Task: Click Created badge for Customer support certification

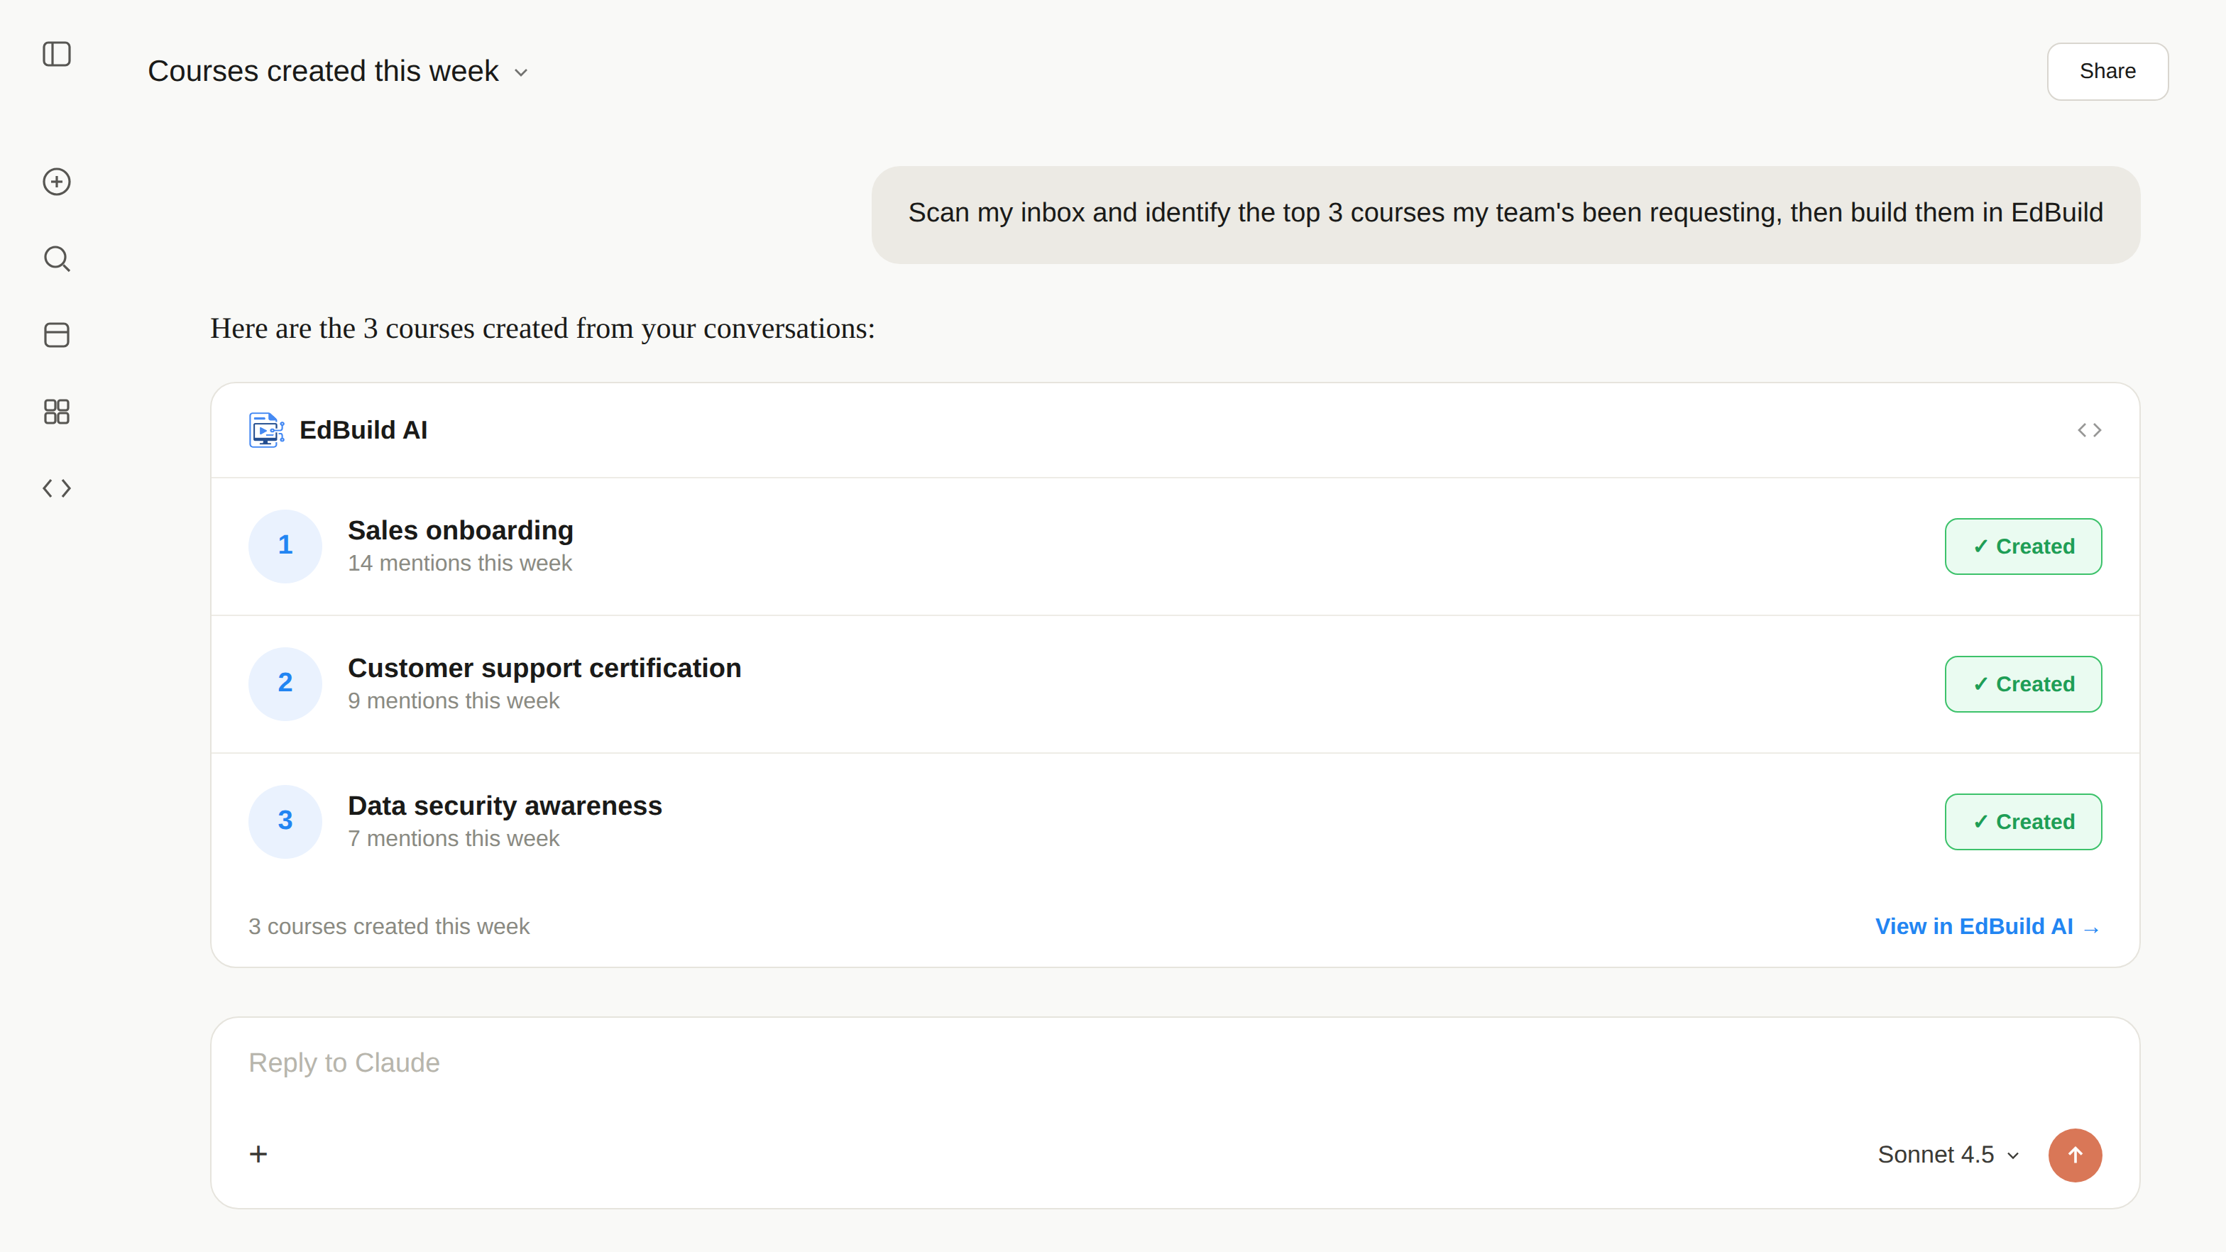Action: coord(2023,684)
